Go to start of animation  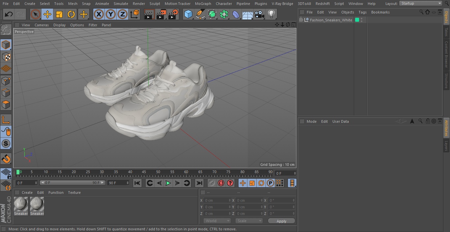(137, 183)
